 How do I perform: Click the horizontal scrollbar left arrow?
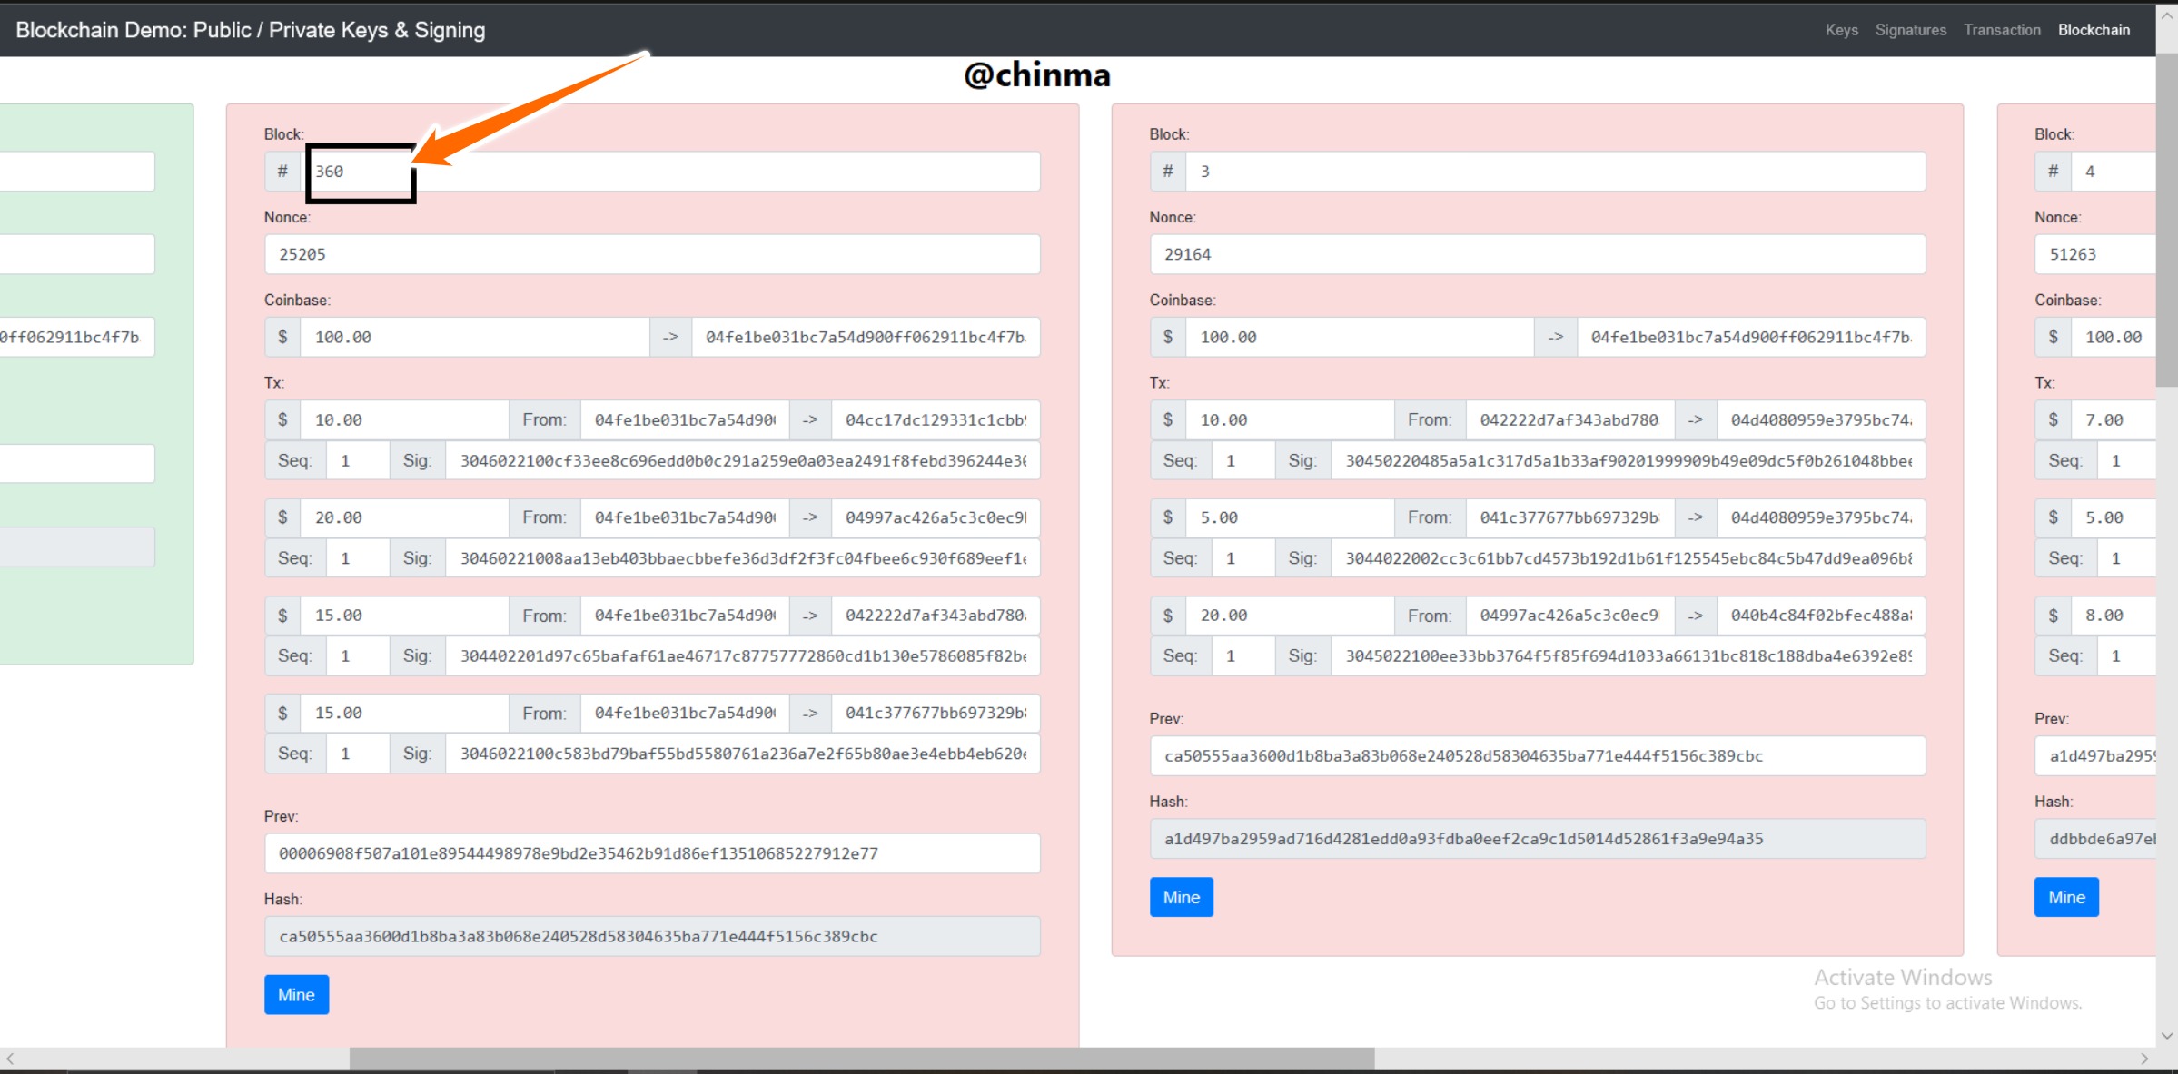10,1059
